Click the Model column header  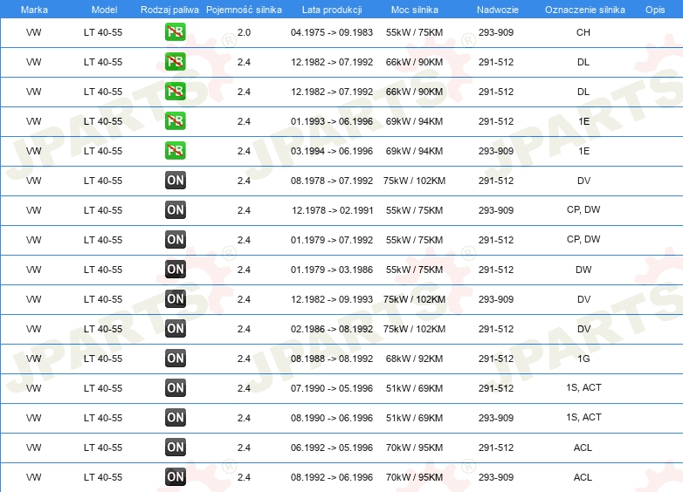pyautogui.click(x=104, y=10)
